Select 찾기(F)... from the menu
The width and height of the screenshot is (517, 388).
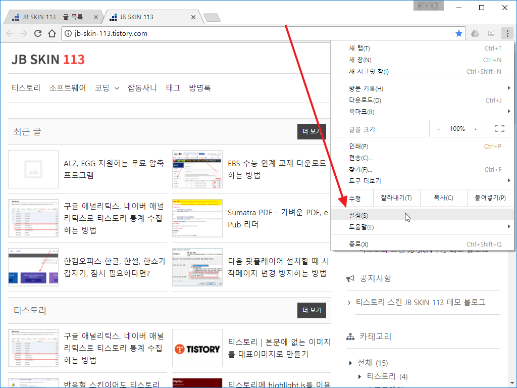[x=423, y=169]
